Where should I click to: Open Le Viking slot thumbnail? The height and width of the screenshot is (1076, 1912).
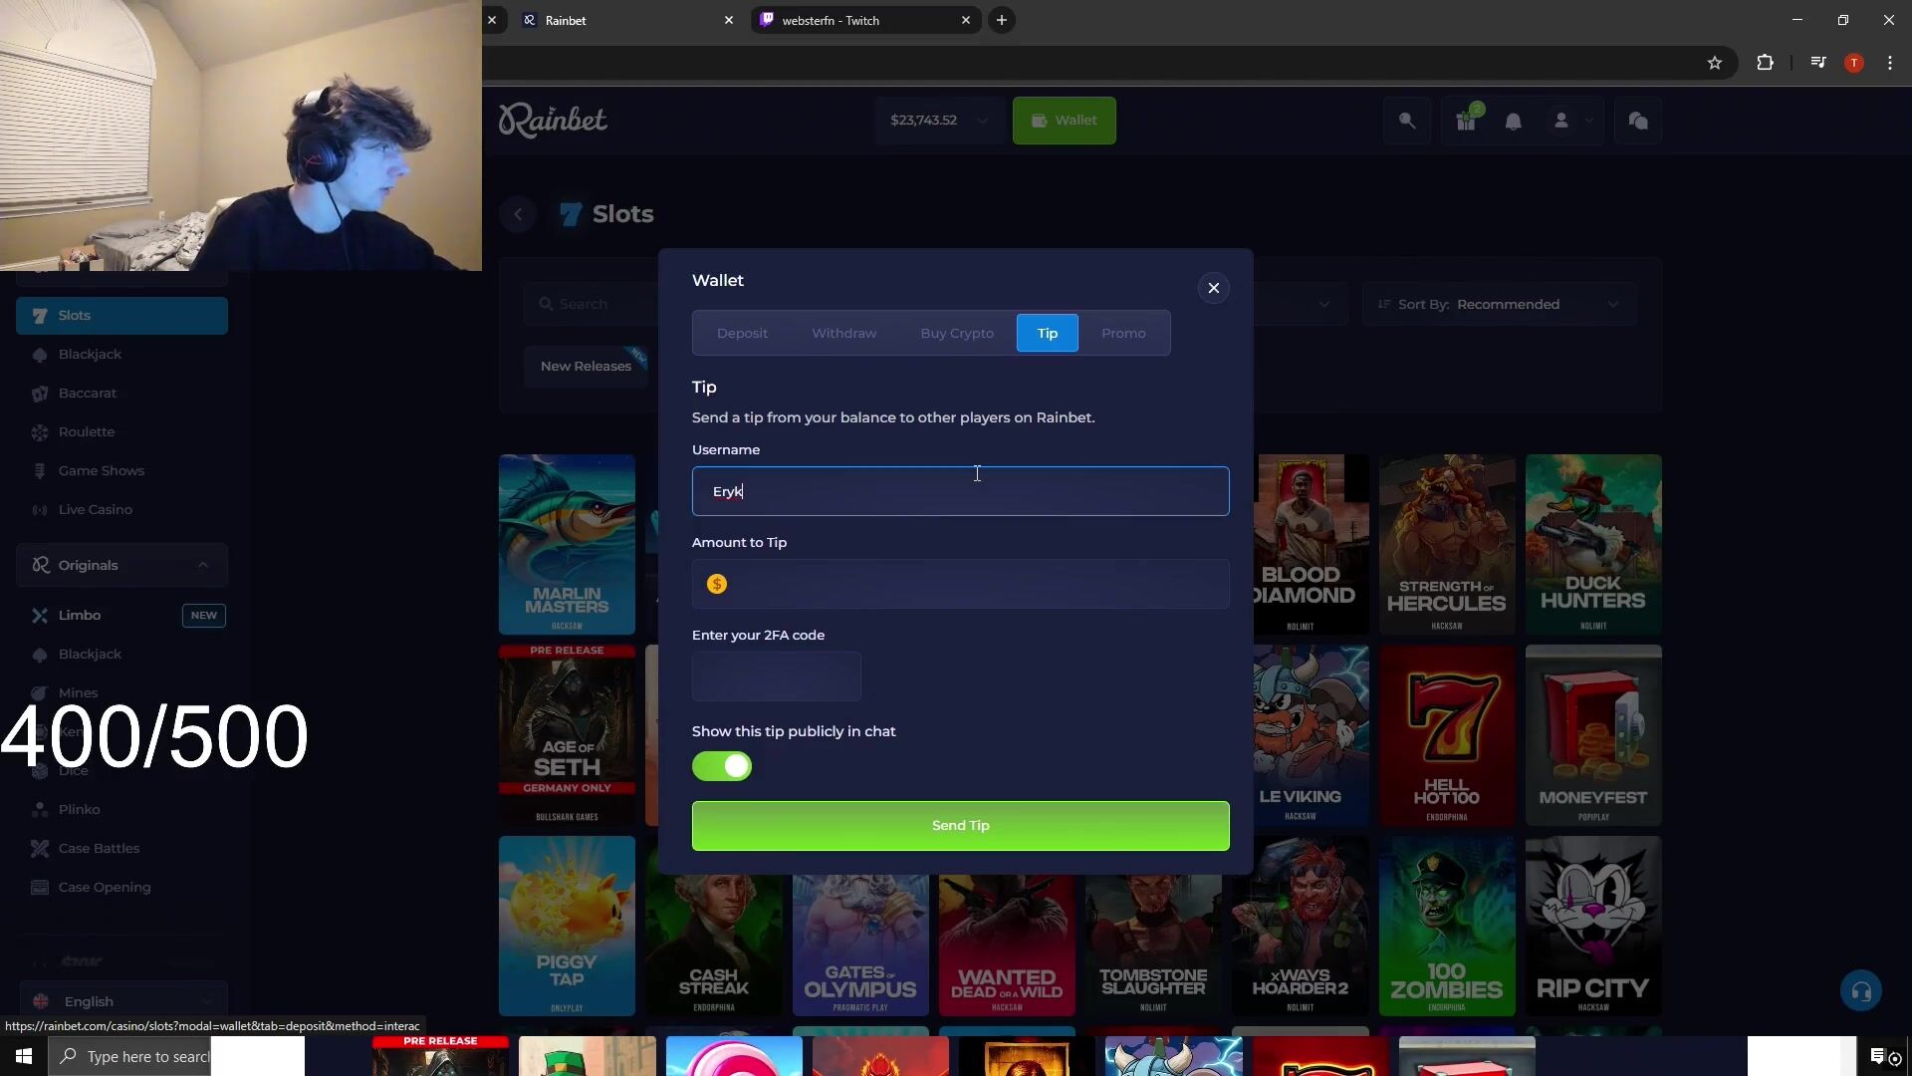(x=1311, y=735)
